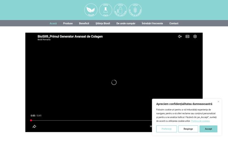Click the Preferințe cookie button

coord(167,129)
